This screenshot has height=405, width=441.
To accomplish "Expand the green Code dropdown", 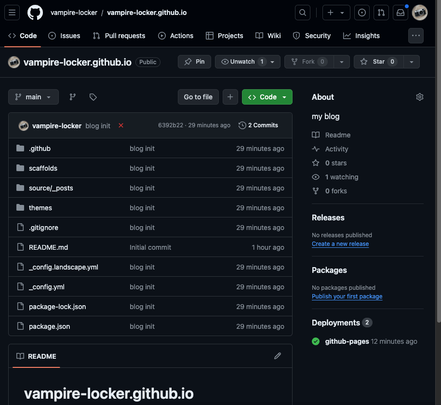I will point(267,97).
